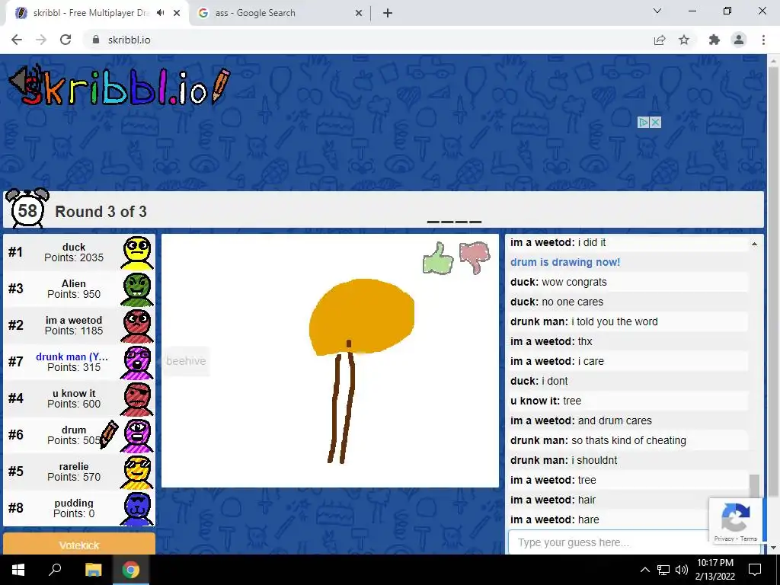Click the Chrome taskbar icon
The image size is (780, 585).
pyautogui.click(x=130, y=570)
